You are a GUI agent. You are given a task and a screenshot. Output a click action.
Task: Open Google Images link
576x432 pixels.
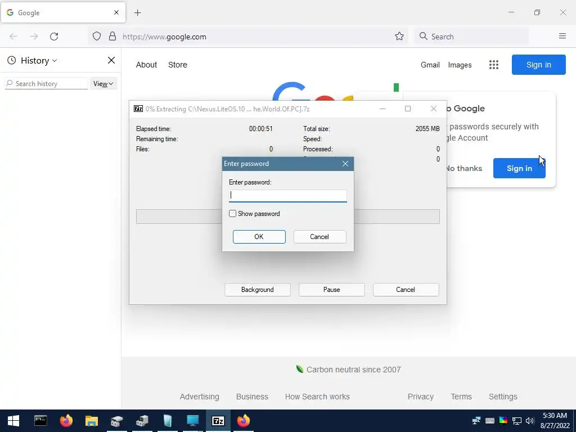460,65
